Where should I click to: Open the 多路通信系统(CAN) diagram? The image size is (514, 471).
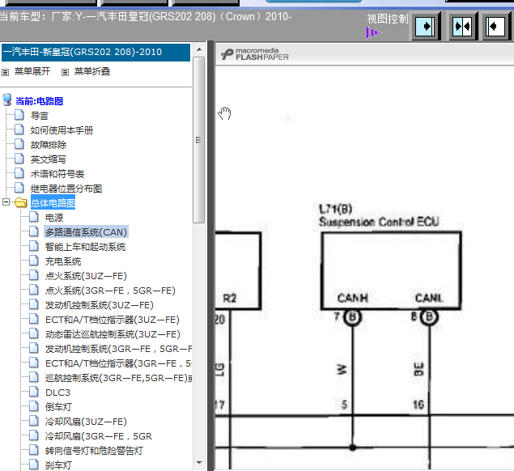[86, 232]
